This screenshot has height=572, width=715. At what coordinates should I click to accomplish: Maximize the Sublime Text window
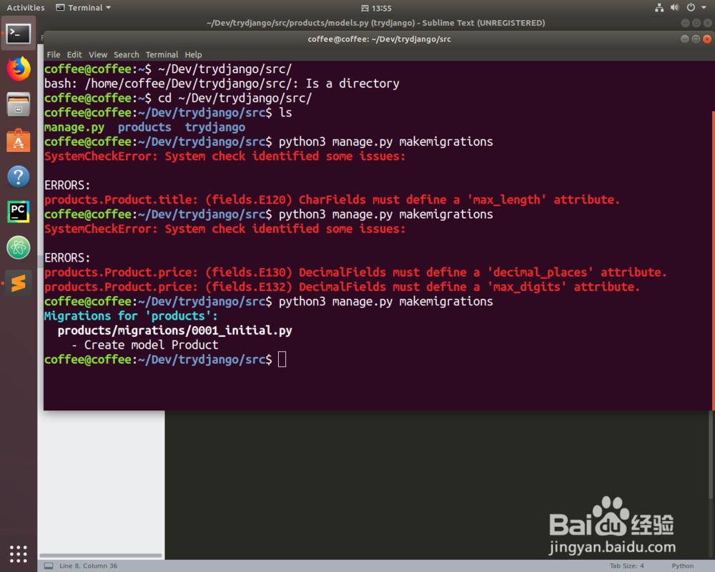pos(696,23)
